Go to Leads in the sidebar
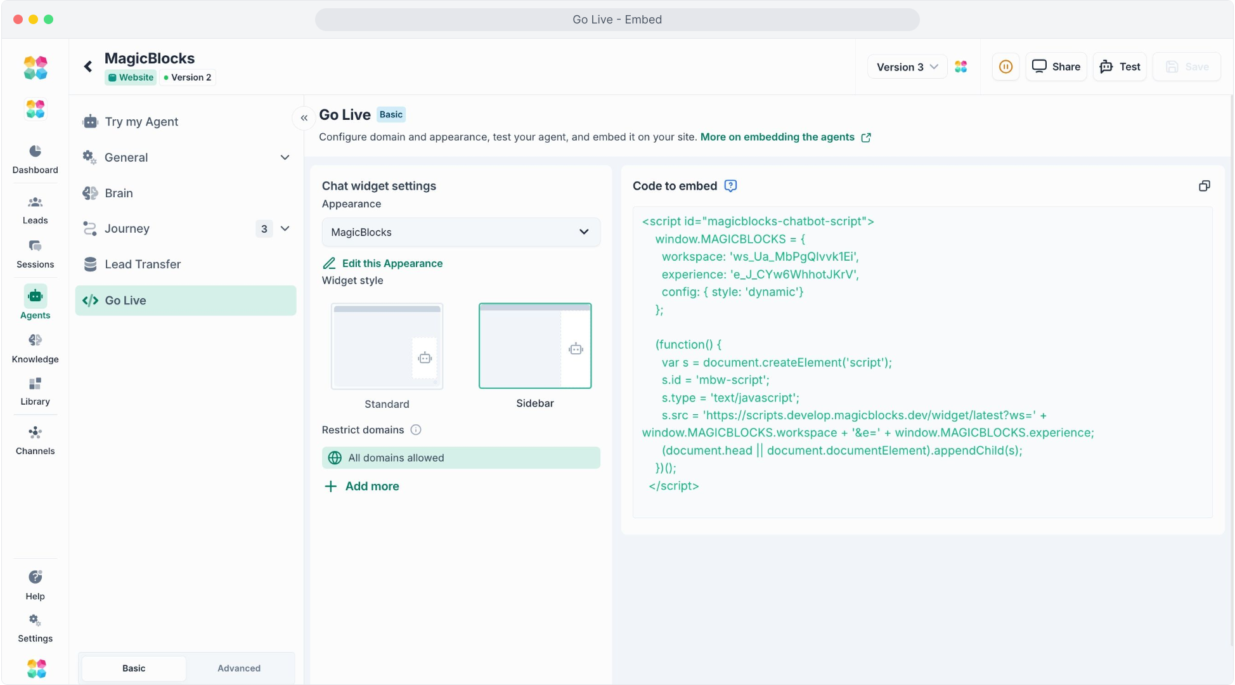Viewport: 1235px width, 685px height. click(36, 210)
